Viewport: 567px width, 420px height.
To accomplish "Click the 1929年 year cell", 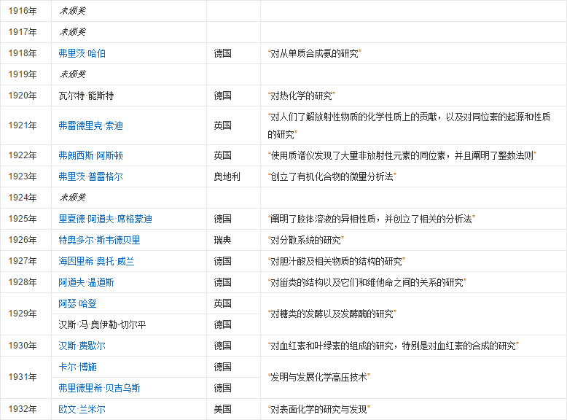I will 23,314.
